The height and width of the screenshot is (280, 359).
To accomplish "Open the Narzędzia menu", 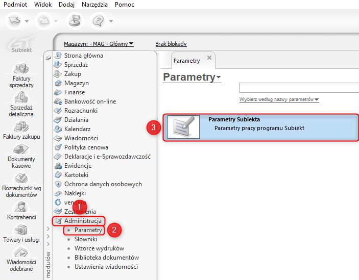I will (94, 5).
